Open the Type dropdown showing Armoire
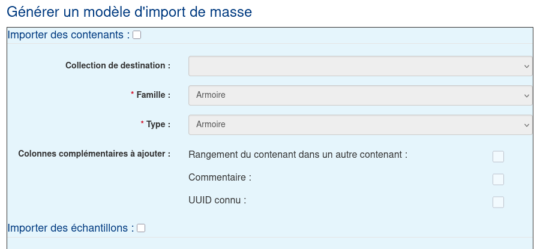 [360, 125]
